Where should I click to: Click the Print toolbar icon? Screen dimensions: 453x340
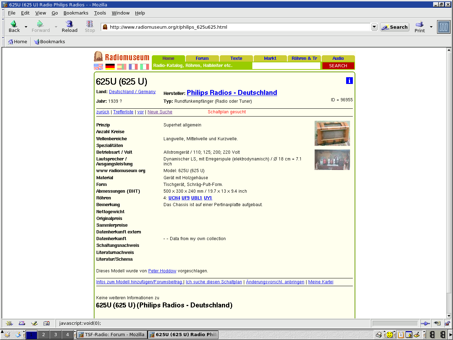click(420, 27)
